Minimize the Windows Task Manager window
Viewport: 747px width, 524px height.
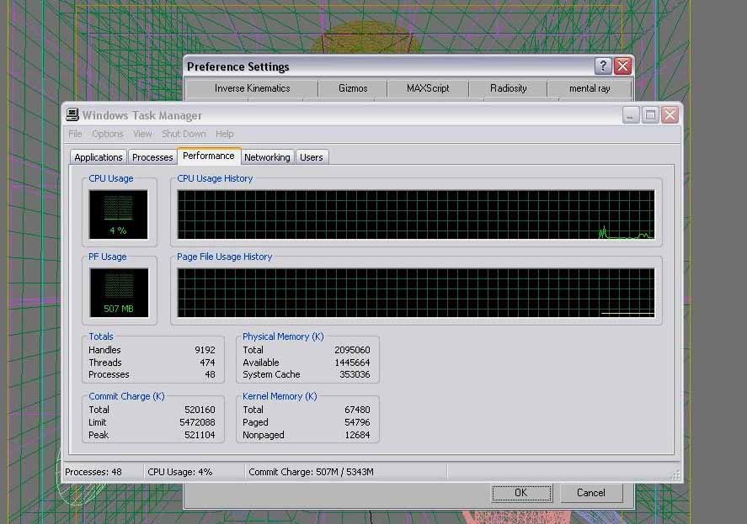click(x=630, y=115)
